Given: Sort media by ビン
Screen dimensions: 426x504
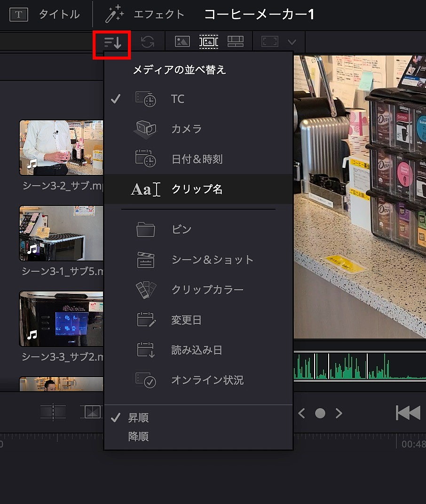Looking at the screenshot, I should tap(181, 229).
